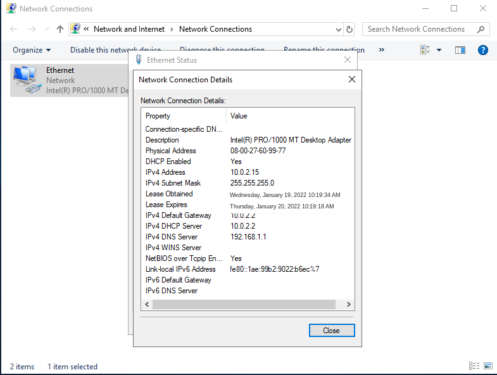
Task: Click the address bar control panel icon
Action: [75, 29]
